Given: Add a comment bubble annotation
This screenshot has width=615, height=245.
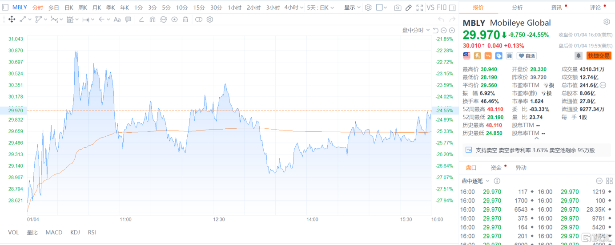Looking at the screenshot, I should pos(128,20).
